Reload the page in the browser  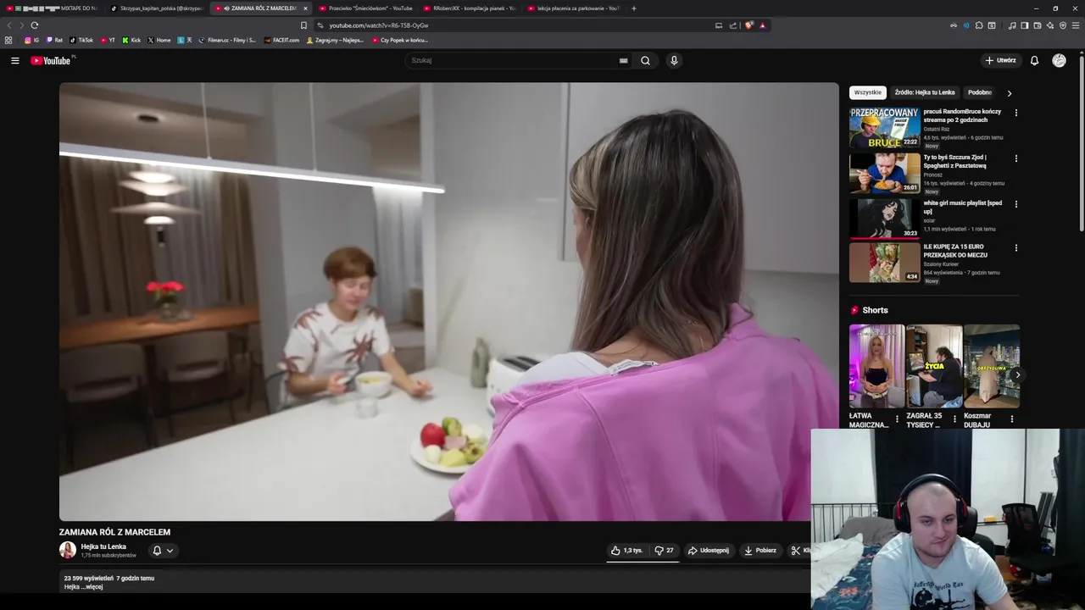point(34,25)
